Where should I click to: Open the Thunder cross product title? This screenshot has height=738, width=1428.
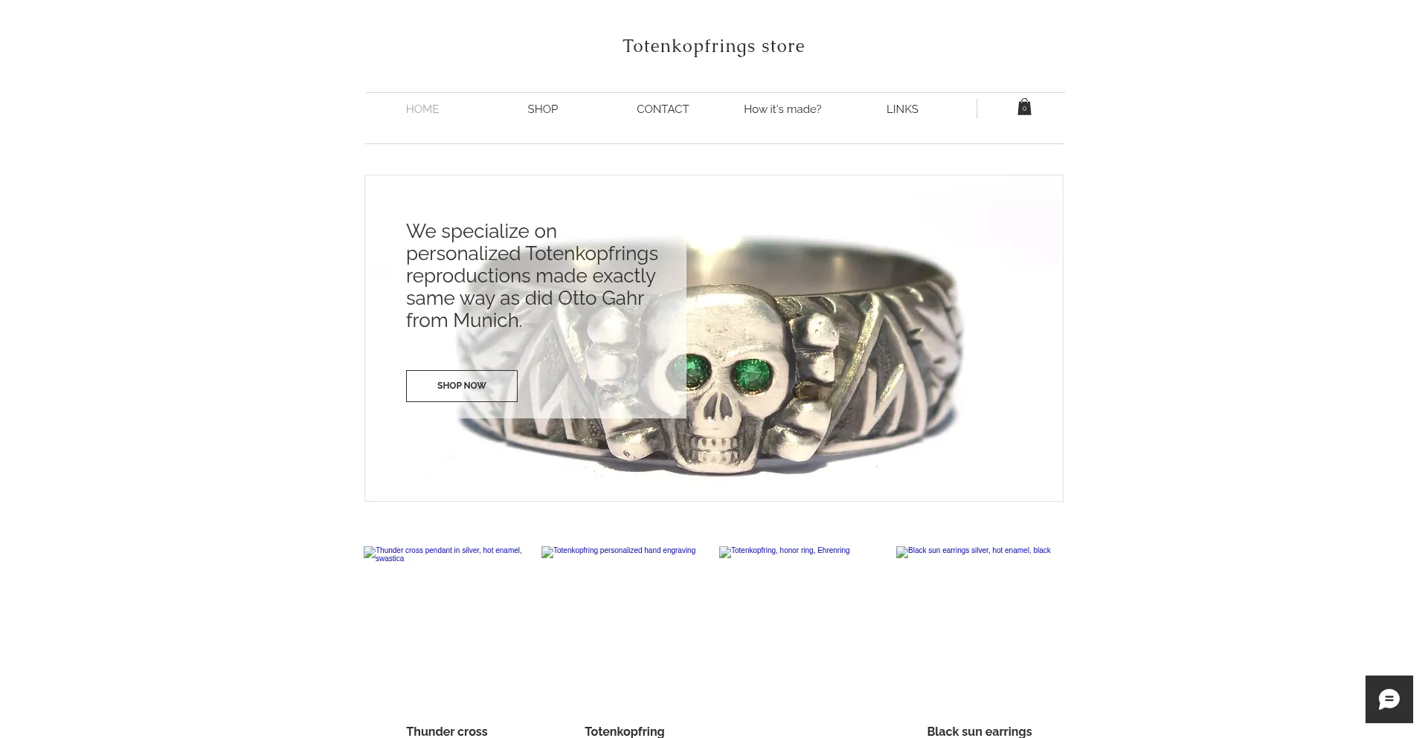click(x=447, y=731)
